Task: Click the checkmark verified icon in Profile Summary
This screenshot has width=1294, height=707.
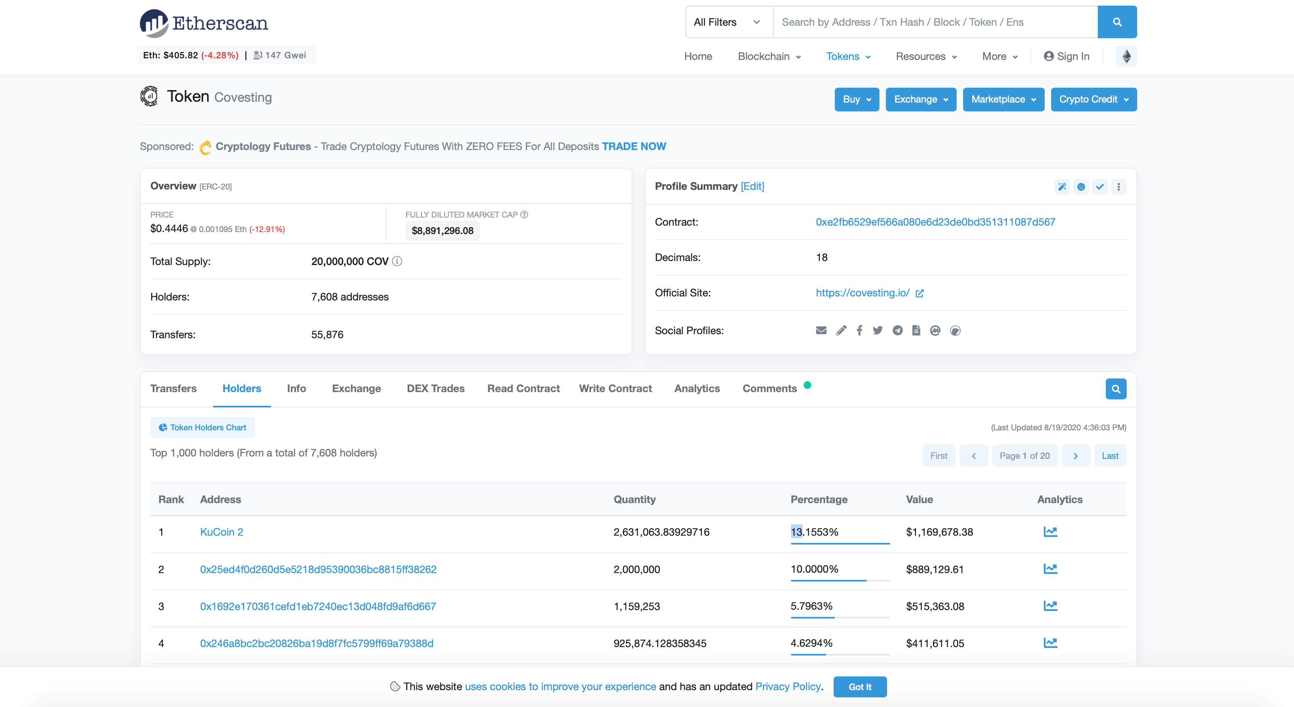Action: pos(1100,187)
